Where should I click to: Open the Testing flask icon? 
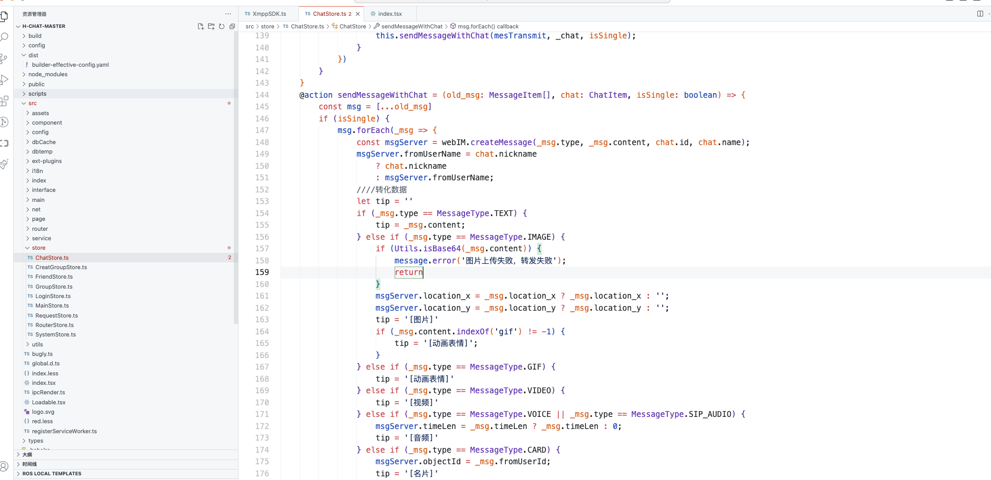[x=4, y=164]
